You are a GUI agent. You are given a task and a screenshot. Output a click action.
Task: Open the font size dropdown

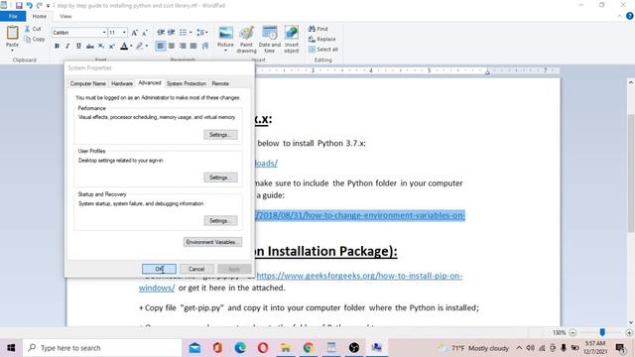[x=124, y=33]
